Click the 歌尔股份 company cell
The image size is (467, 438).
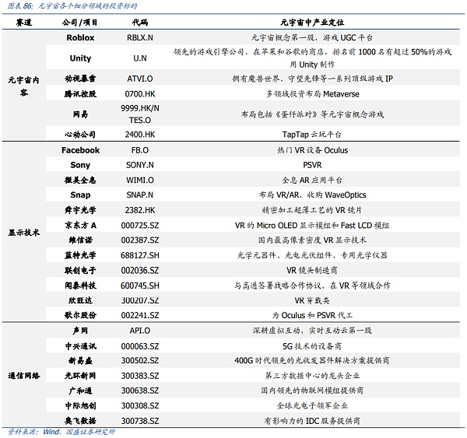click(x=80, y=315)
